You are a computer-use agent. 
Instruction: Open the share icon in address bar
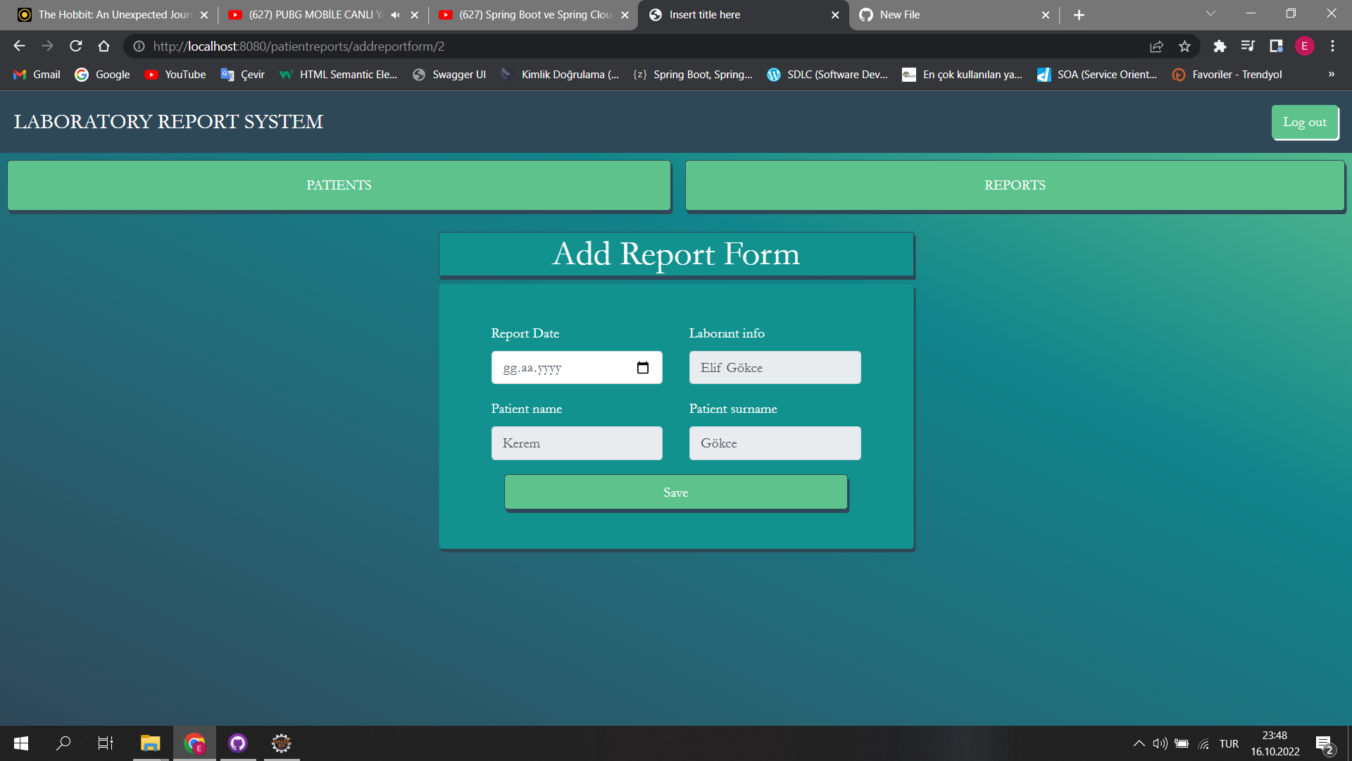tap(1156, 46)
